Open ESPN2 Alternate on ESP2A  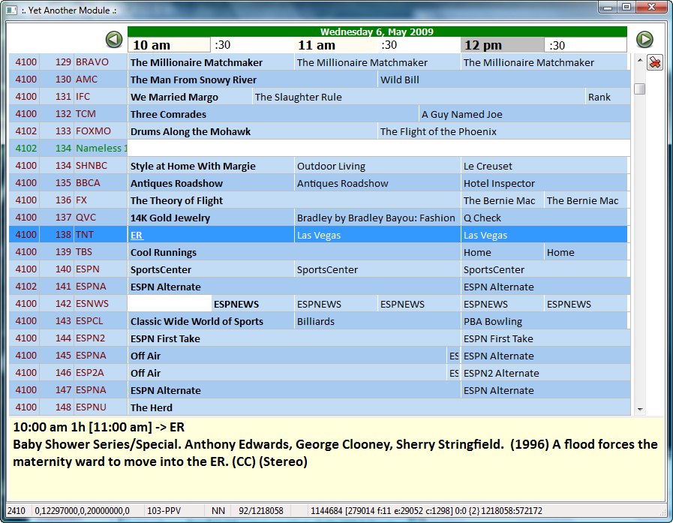pos(546,373)
